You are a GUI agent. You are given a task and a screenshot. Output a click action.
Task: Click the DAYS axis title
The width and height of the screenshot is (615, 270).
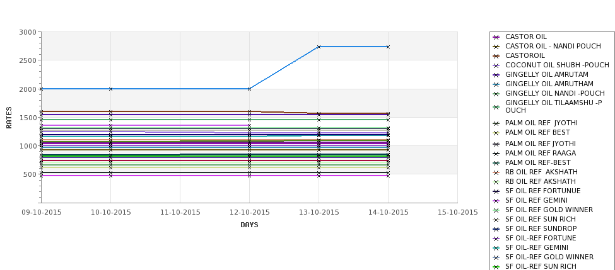[249, 225]
